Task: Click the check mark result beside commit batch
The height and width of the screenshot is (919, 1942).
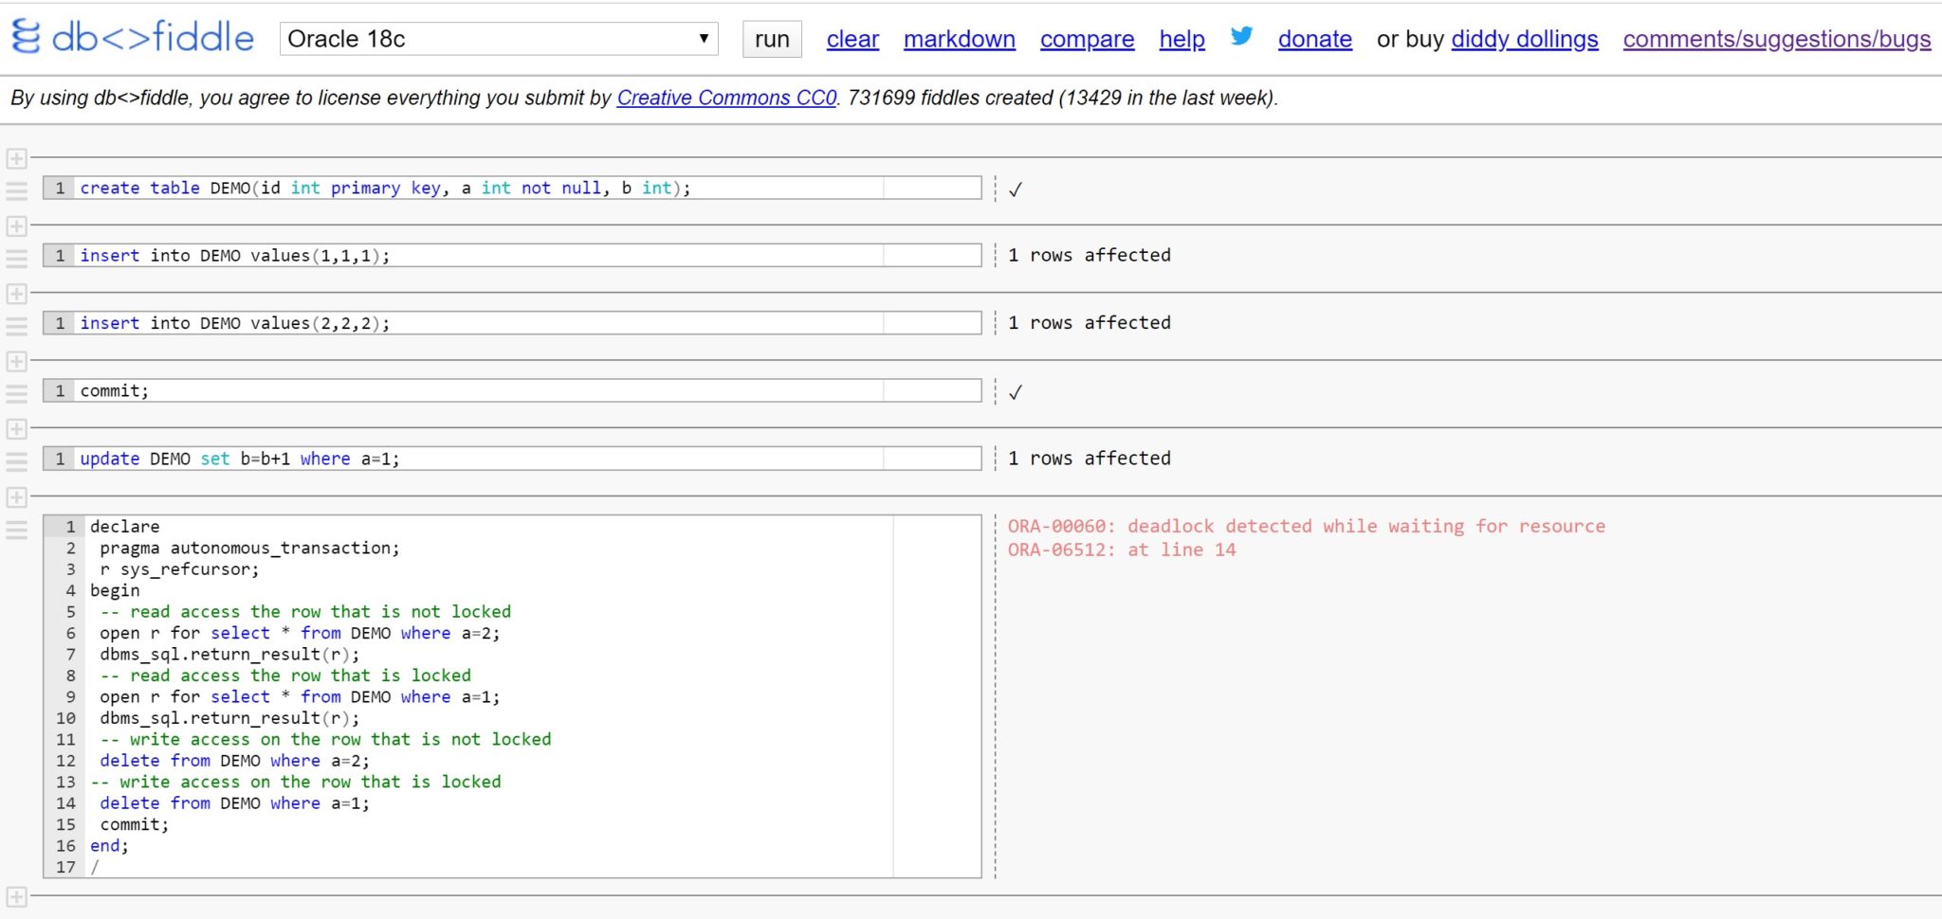Action: [1016, 392]
